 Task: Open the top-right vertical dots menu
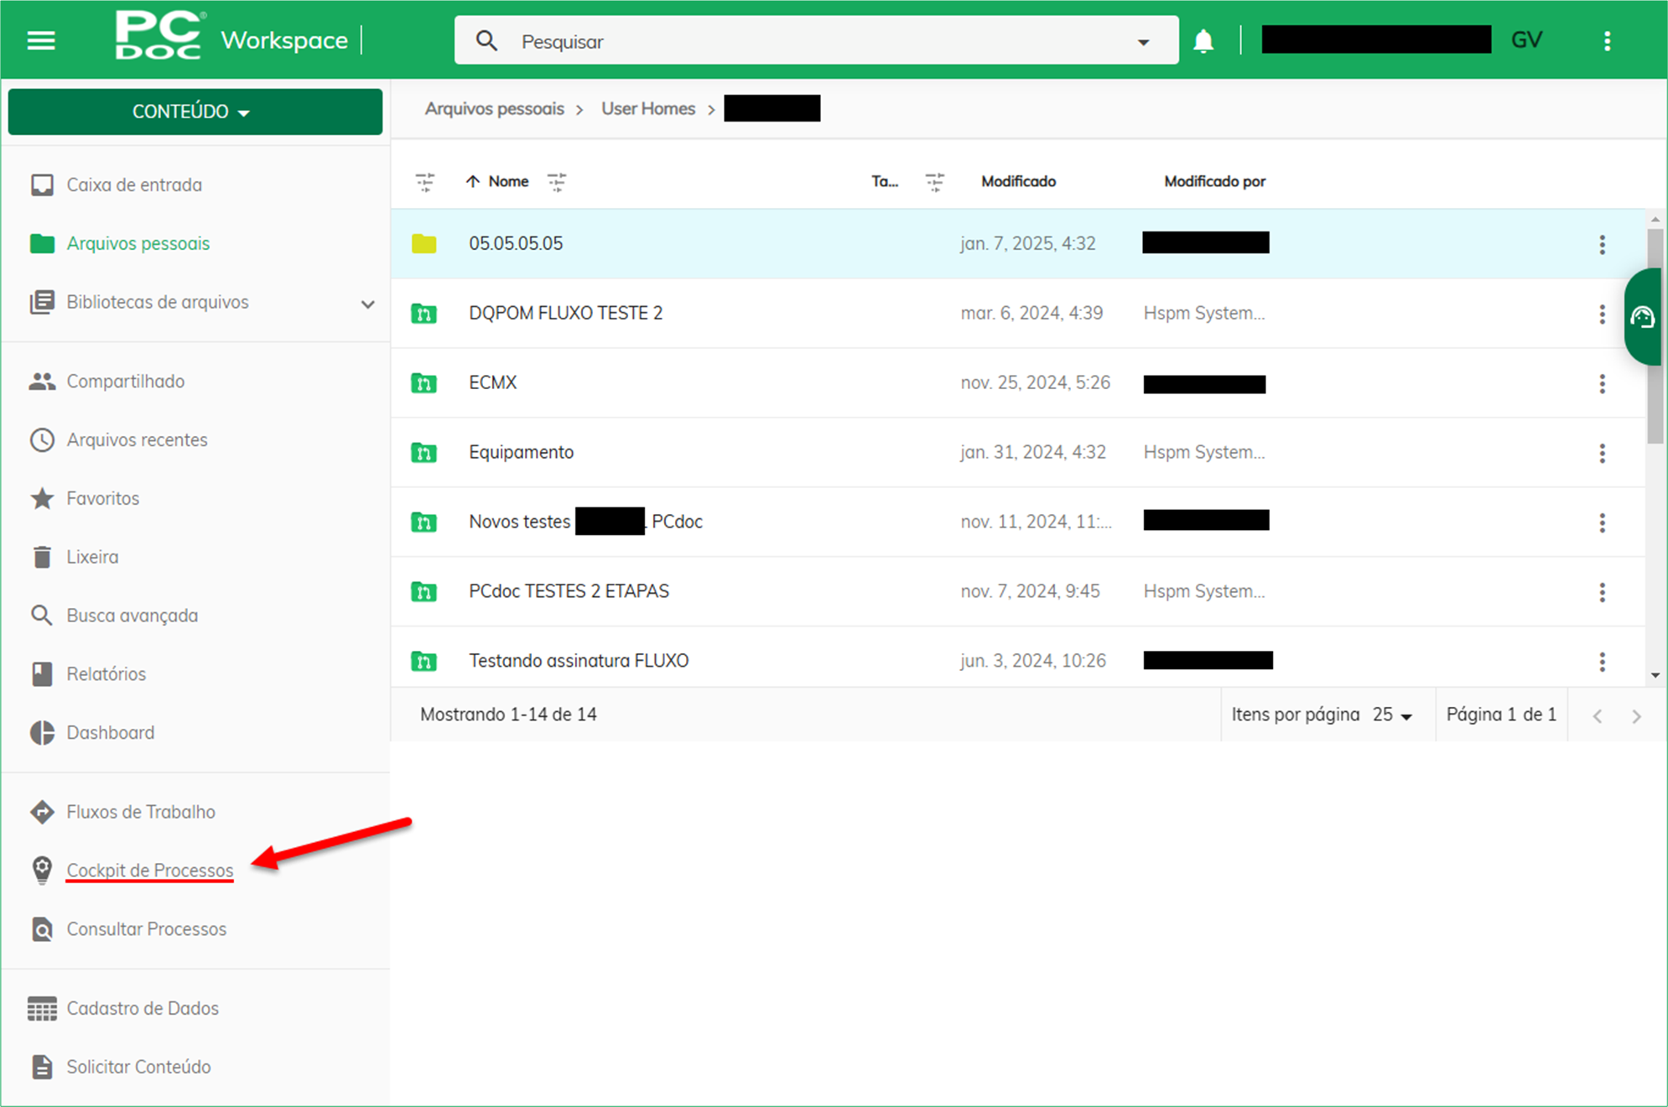coord(1607,41)
